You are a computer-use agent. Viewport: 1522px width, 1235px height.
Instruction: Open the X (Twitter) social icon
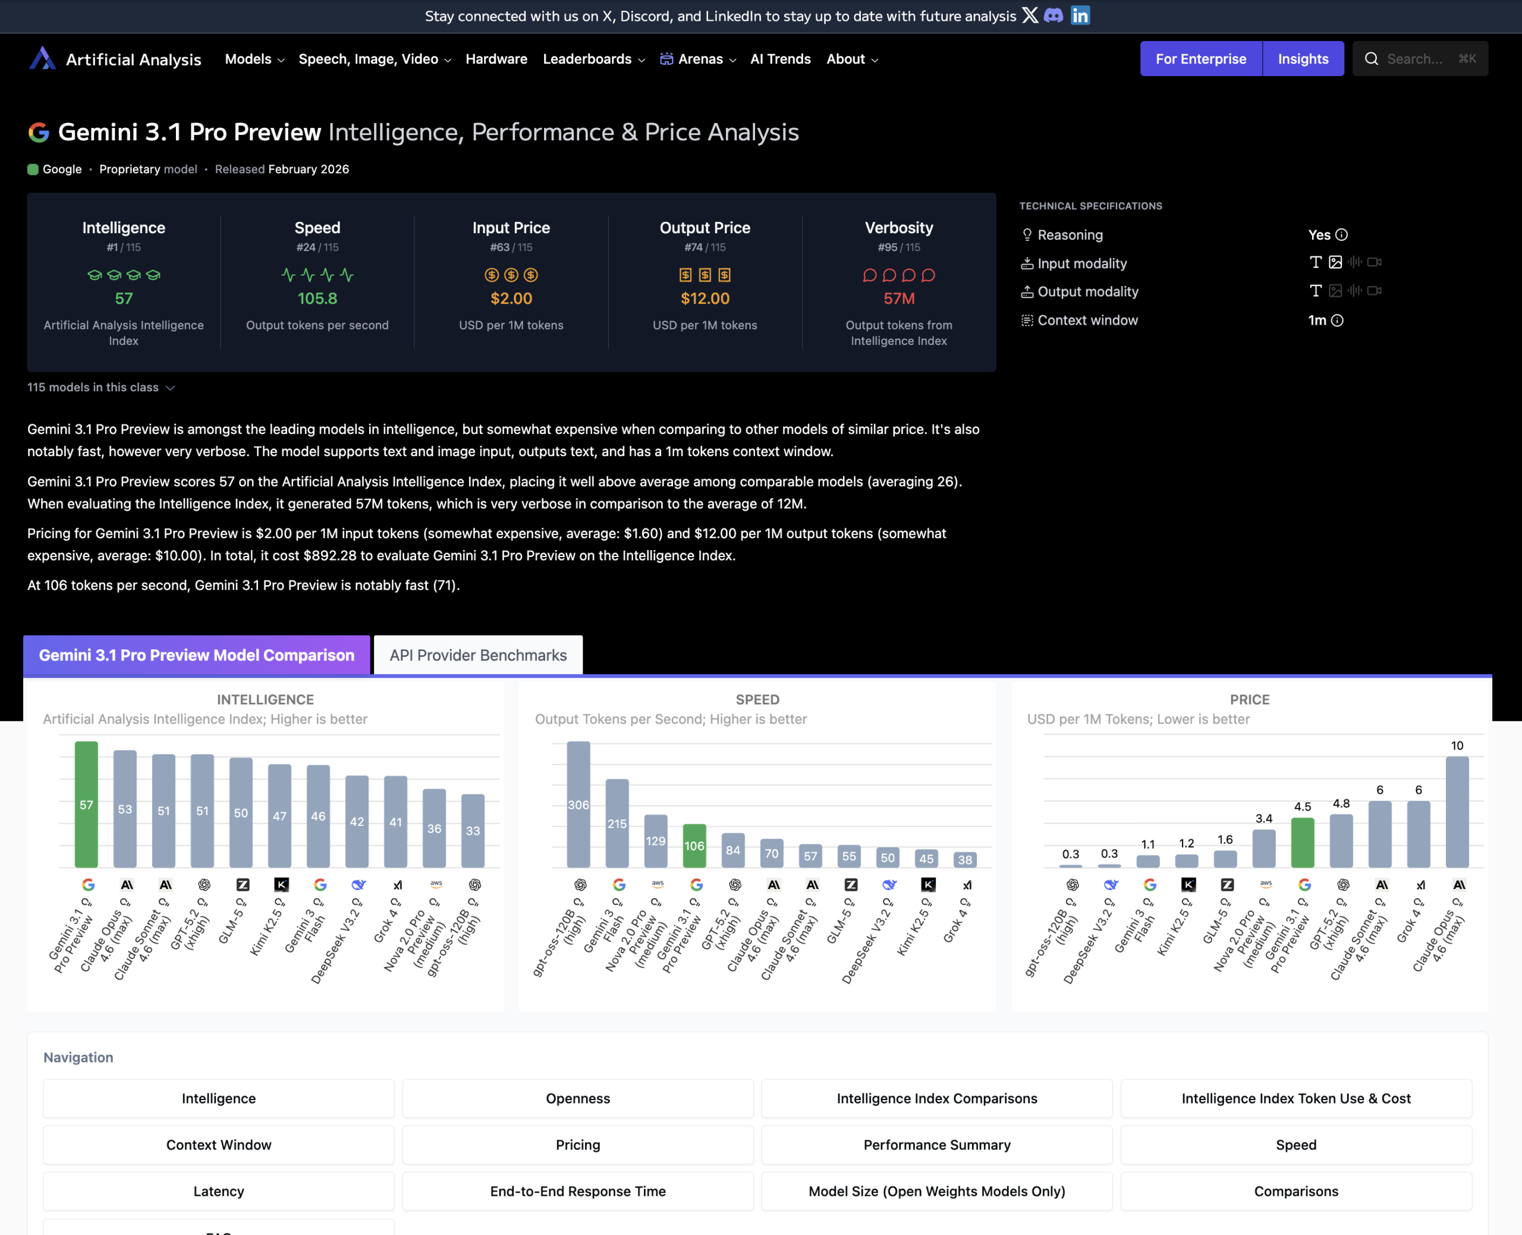[1030, 15]
